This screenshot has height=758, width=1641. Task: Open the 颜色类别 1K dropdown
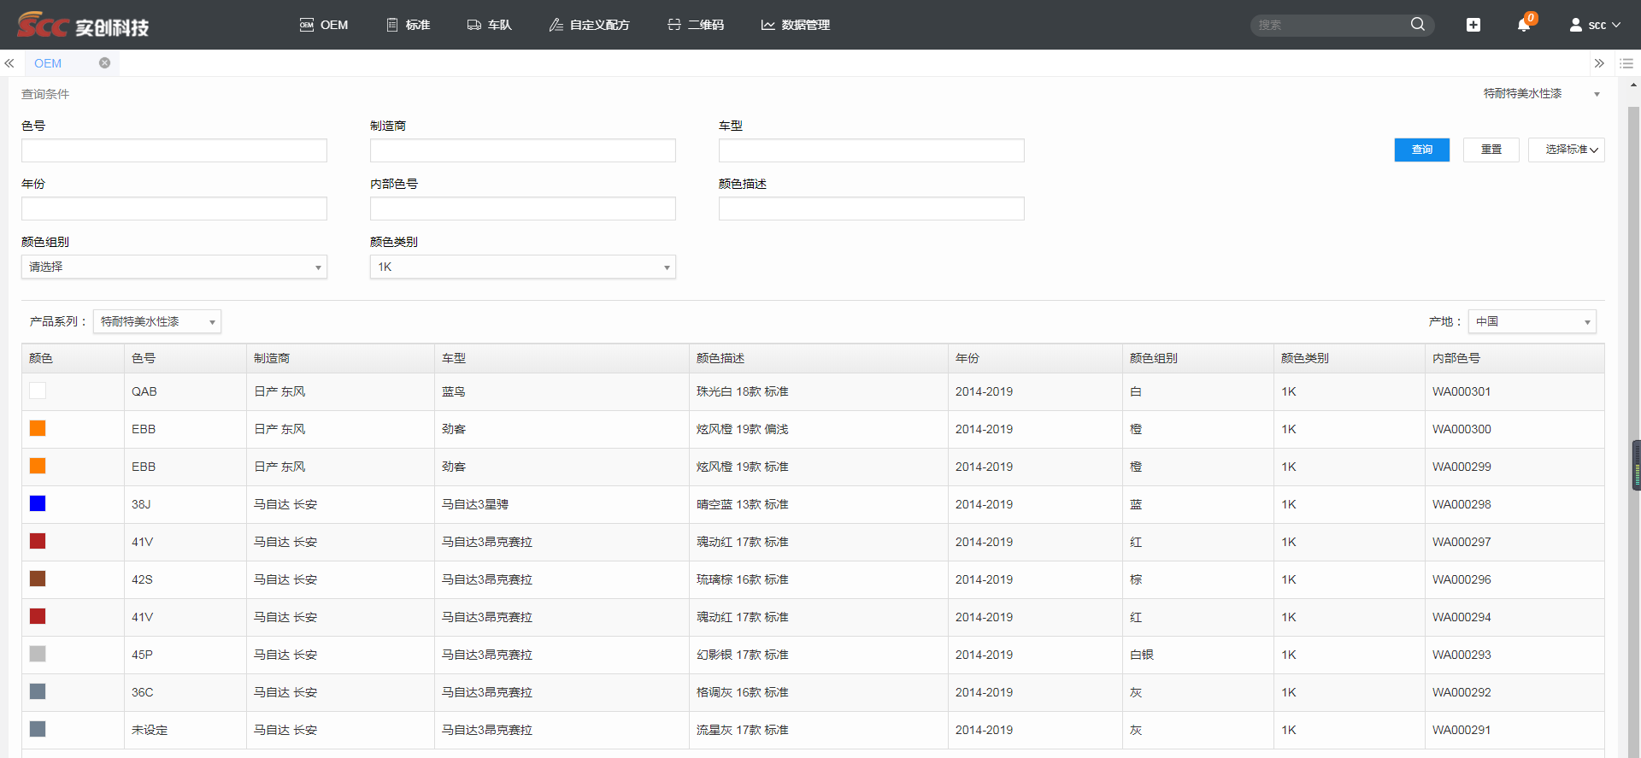pyautogui.click(x=523, y=267)
